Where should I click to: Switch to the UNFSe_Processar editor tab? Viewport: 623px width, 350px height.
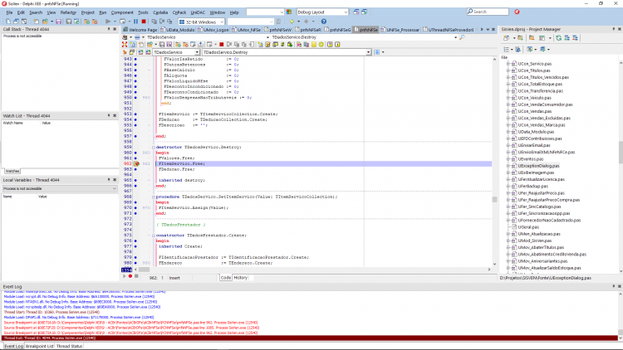pyautogui.click(x=400, y=30)
